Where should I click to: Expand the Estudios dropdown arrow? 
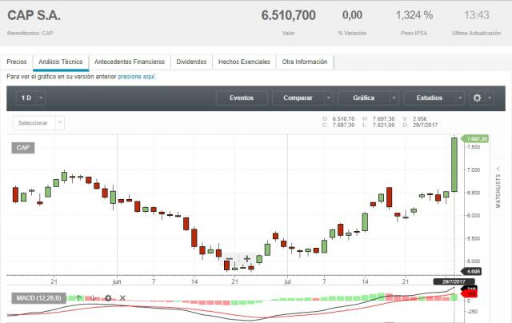(x=460, y=98)
